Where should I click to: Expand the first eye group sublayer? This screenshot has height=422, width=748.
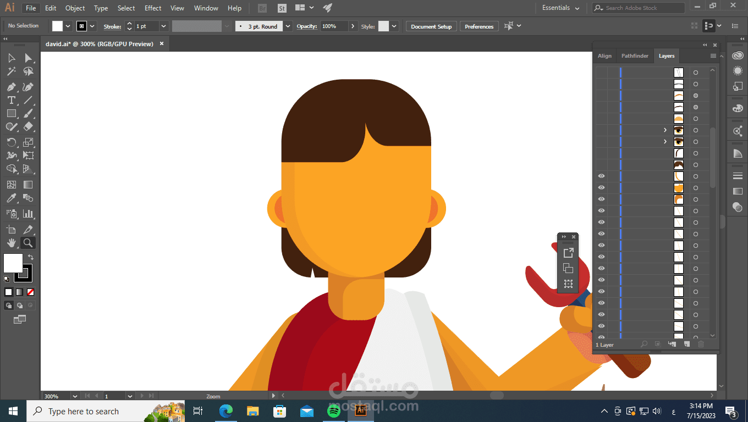pyautogui.click(x=665, y=130)
